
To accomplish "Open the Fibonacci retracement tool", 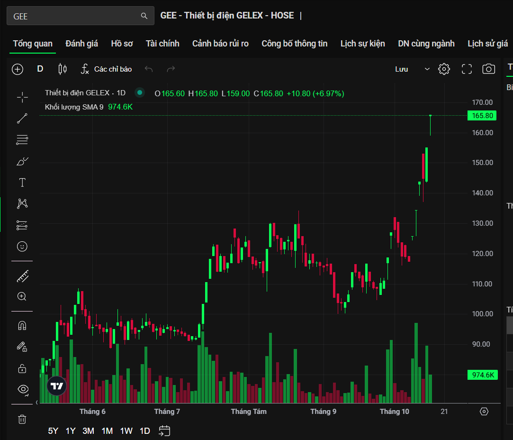I will tap(22, 140).
